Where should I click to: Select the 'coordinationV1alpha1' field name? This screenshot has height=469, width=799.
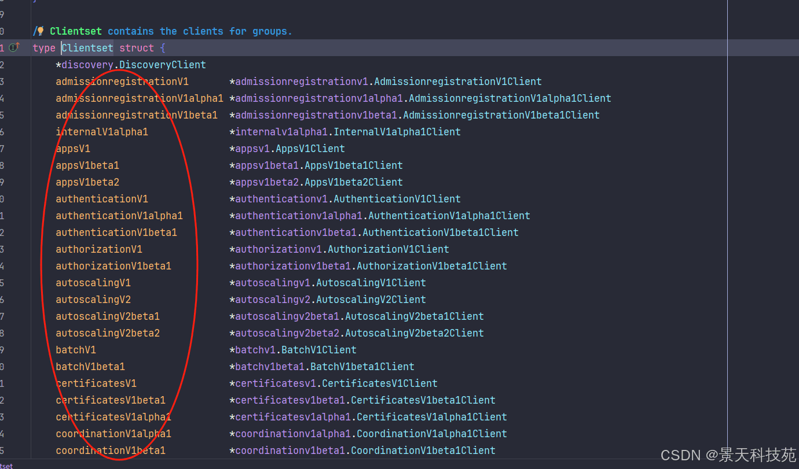113,434
